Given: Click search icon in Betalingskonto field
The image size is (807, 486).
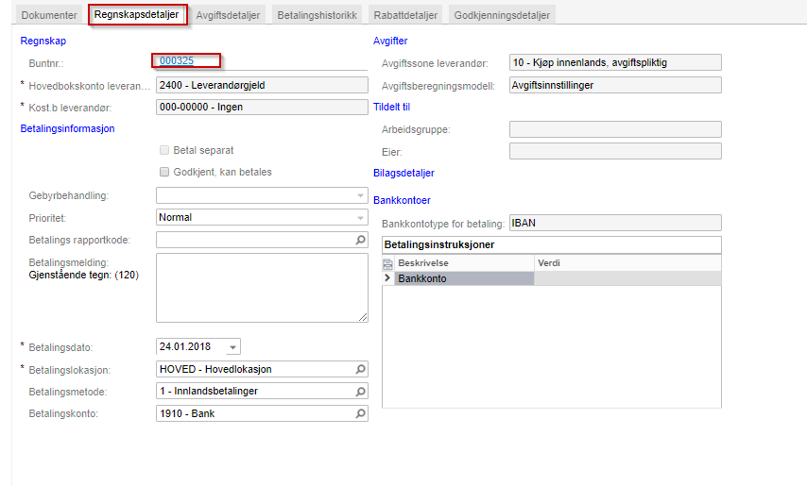Looking at the screenshot, I should [x=360, y=413].
